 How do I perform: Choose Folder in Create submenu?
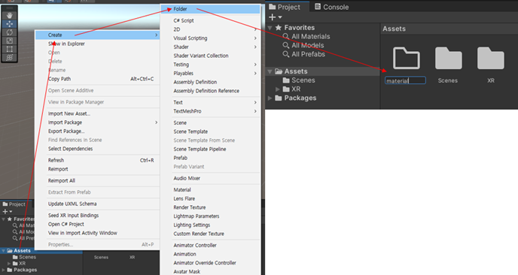211,9
